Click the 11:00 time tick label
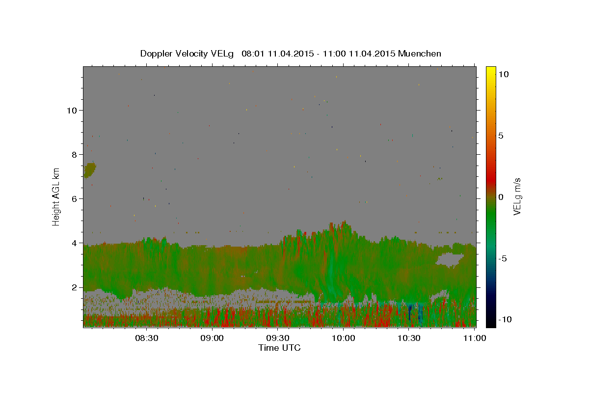This screenshot has height=393, width=589. click(475, 338)
